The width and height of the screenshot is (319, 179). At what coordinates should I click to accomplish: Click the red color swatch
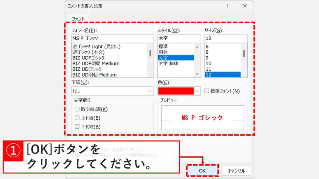click(176, 91)
